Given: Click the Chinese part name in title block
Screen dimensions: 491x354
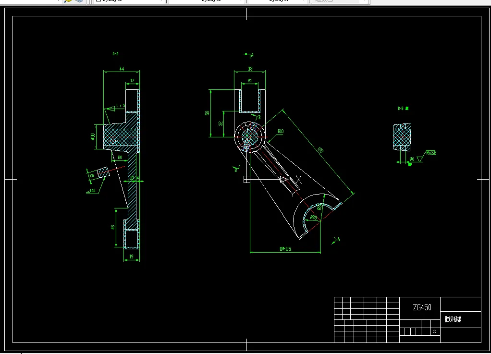Looking at the screenshot, I should pos(453,319).
